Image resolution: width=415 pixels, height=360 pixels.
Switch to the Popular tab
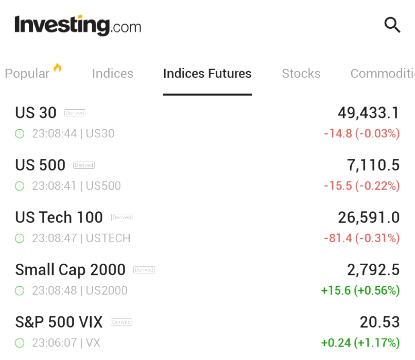click(27, 74)
